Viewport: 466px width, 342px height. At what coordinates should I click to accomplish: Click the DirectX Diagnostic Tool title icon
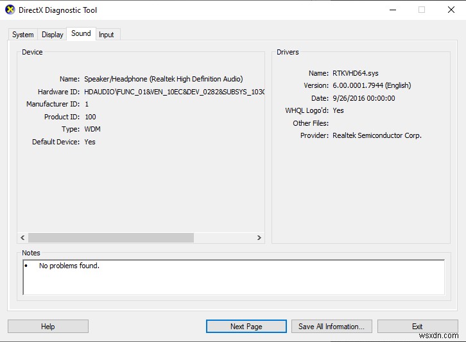tap(10, 10)
